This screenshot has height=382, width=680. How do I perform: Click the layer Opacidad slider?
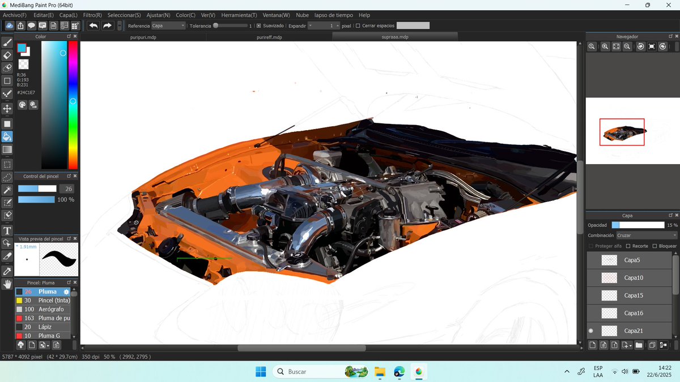tap(637, 225)
